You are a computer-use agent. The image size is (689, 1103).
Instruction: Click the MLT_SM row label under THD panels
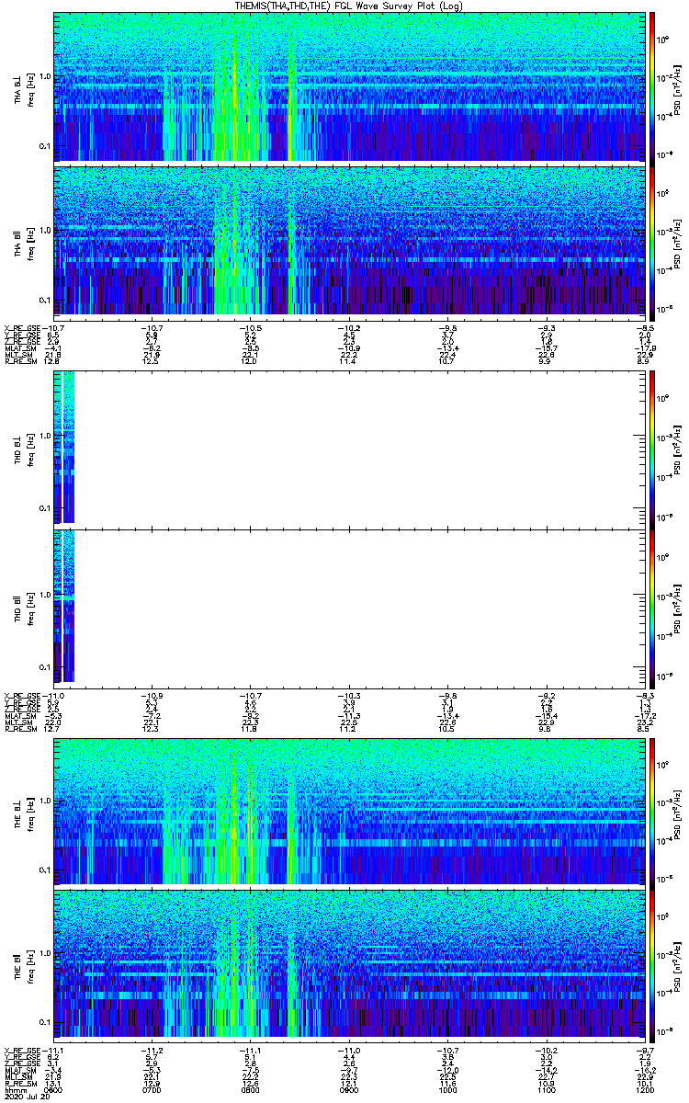point(18,722)
